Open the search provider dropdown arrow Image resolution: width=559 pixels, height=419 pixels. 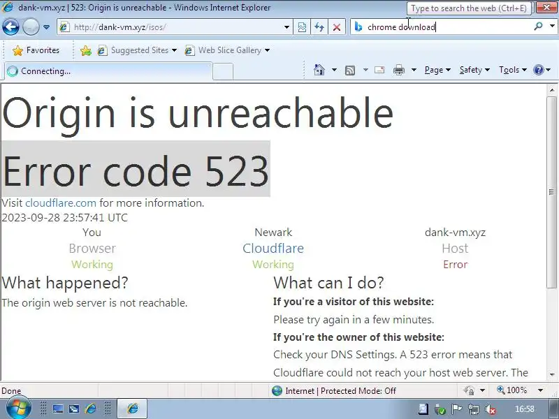pos(552,27)
